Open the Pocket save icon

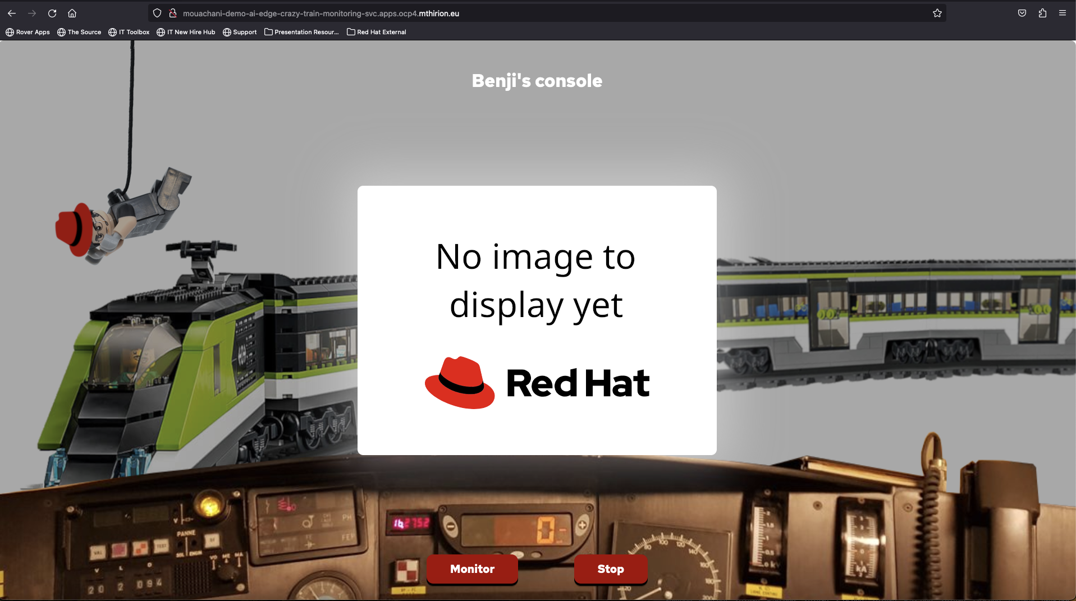pos(1022,13)
